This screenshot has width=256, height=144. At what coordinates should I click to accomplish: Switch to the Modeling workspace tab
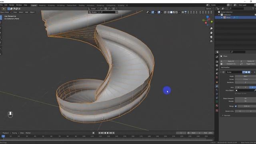coord(42,5)
